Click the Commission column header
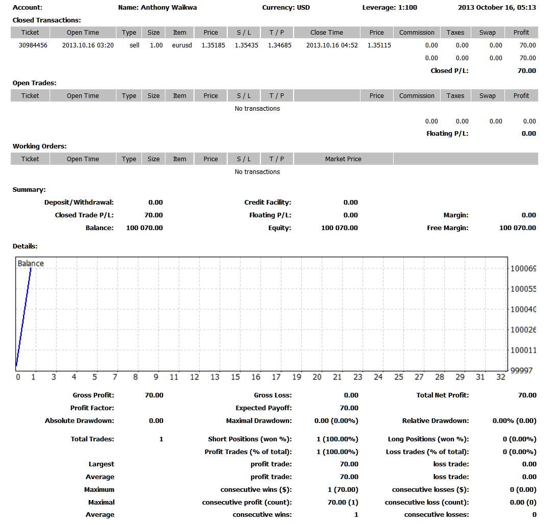 point(417,32)
